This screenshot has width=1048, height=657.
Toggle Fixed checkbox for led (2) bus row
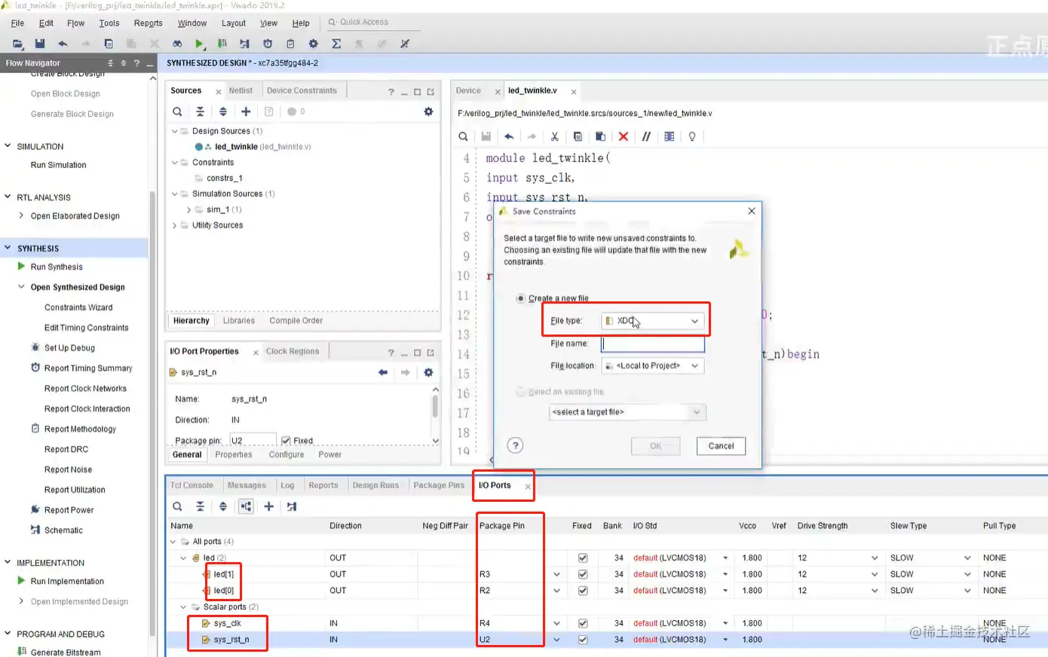582,558
